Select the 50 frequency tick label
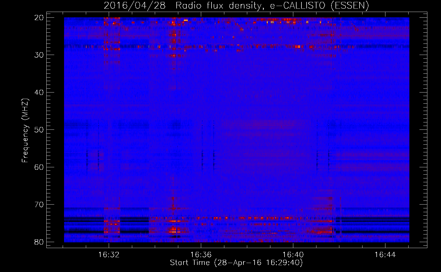Screen dimensions: 441x272 [39, 129]
